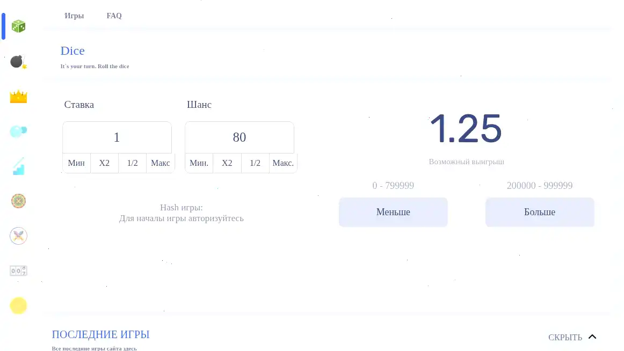The image size is (624, 351).
Task: Halve the bet with the 1/2 button
Action: (132, 163)
